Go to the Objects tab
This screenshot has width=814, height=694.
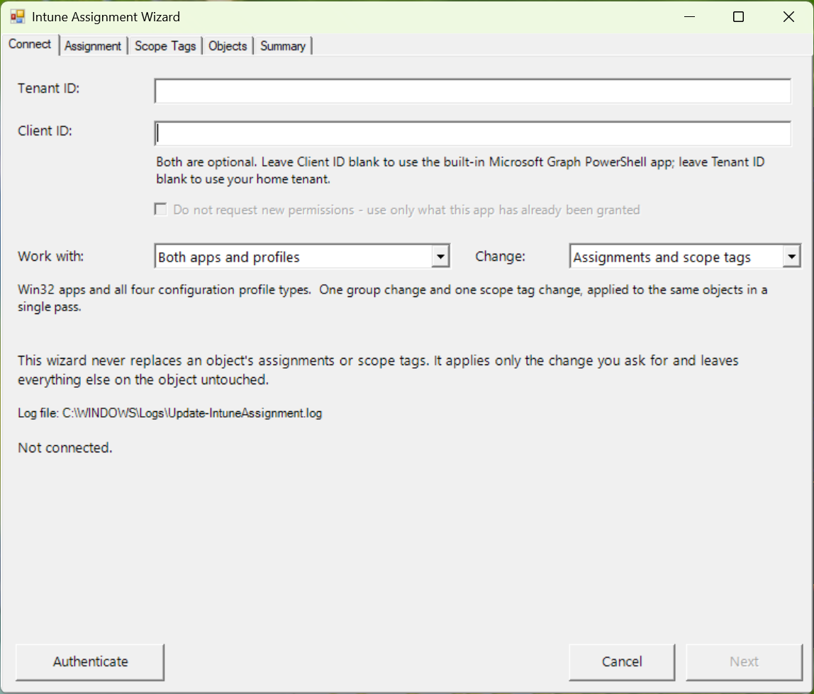(x=228, y=45)
